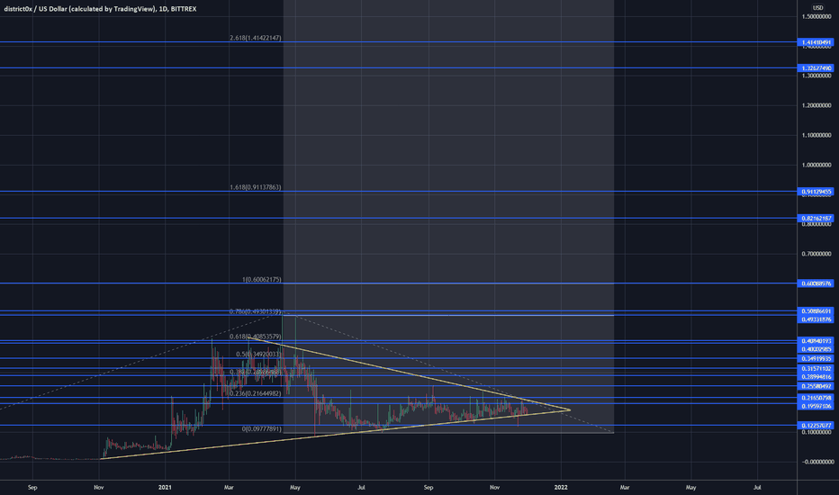
Task: Select the 0.60088976 price label
Action: point(816,283)
